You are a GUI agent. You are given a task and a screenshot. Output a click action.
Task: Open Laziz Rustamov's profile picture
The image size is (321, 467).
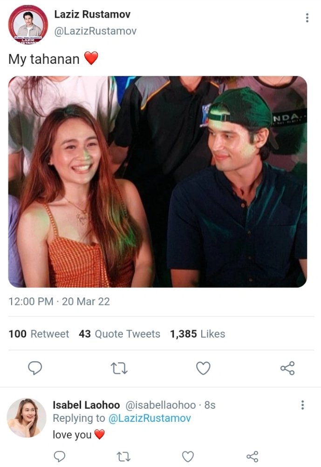[x=28, y=24]
